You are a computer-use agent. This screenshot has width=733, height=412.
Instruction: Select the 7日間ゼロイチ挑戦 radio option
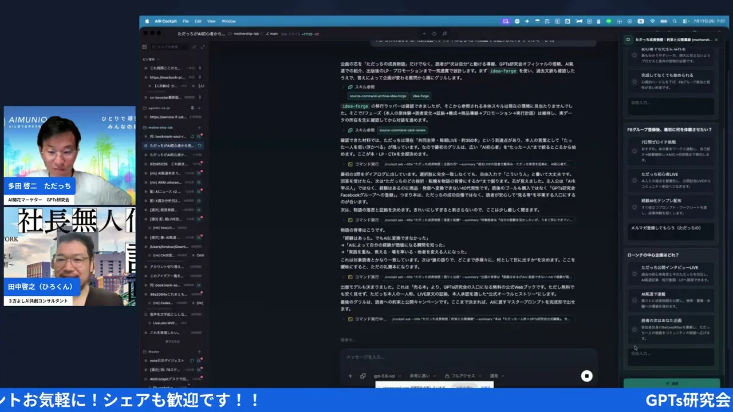(x=634, y=151)
